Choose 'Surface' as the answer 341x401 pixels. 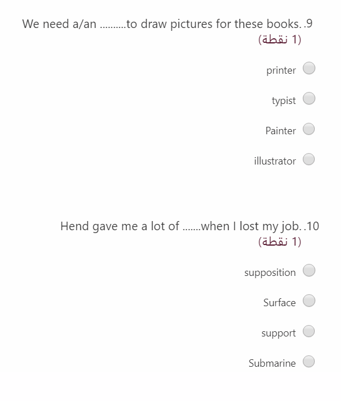(x=309, y=300)
